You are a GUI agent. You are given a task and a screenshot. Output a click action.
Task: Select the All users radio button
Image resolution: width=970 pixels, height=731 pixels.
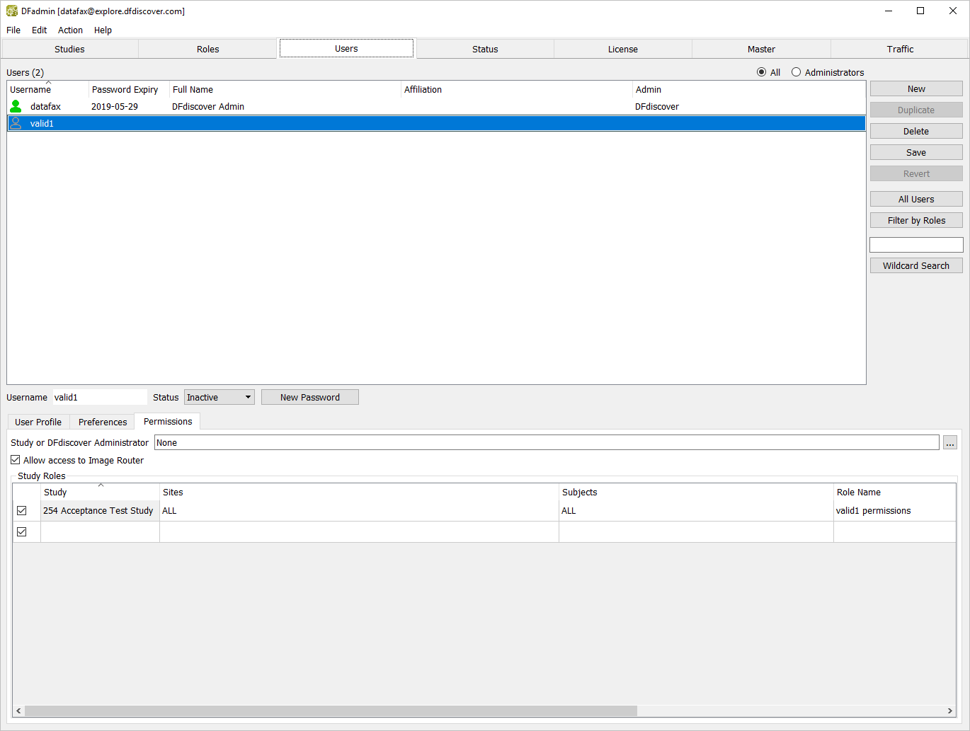pyautogui.click(x=761, y=72)
